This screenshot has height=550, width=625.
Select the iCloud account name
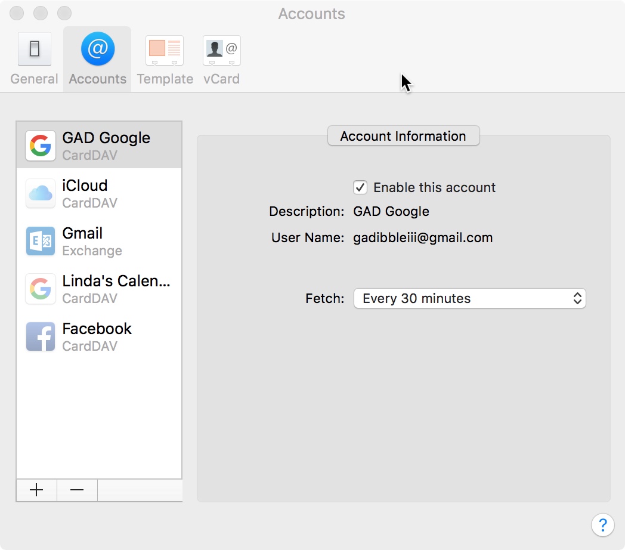[x=85, y=186]
